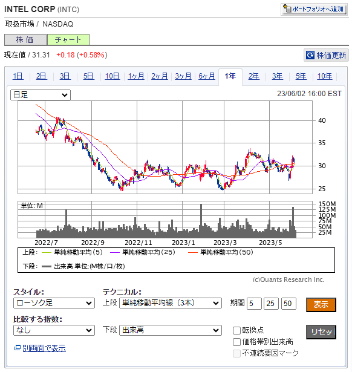Choose the 1日 chart period
The height and width of the screenshot is (372, 352).
[x=18, y=76]
